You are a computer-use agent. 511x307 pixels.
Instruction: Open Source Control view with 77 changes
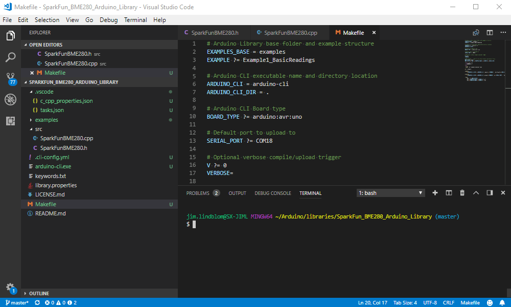[x=10, y=79]
